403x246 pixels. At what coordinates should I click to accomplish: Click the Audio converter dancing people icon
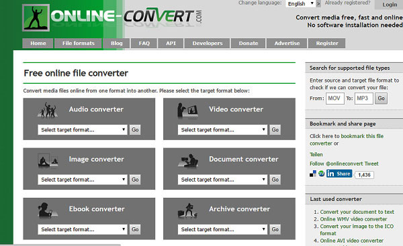pos(48,111)
